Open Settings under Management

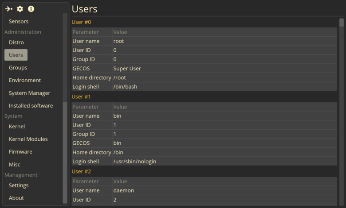tap(19, 185)
